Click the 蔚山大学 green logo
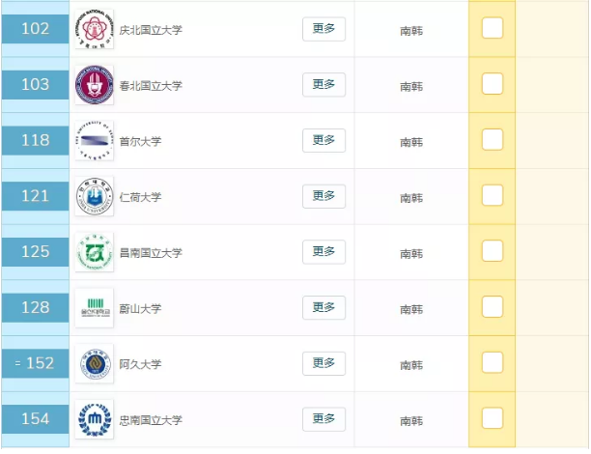The height and width of the screenshot is (454, 591). [x=94, y=308]
